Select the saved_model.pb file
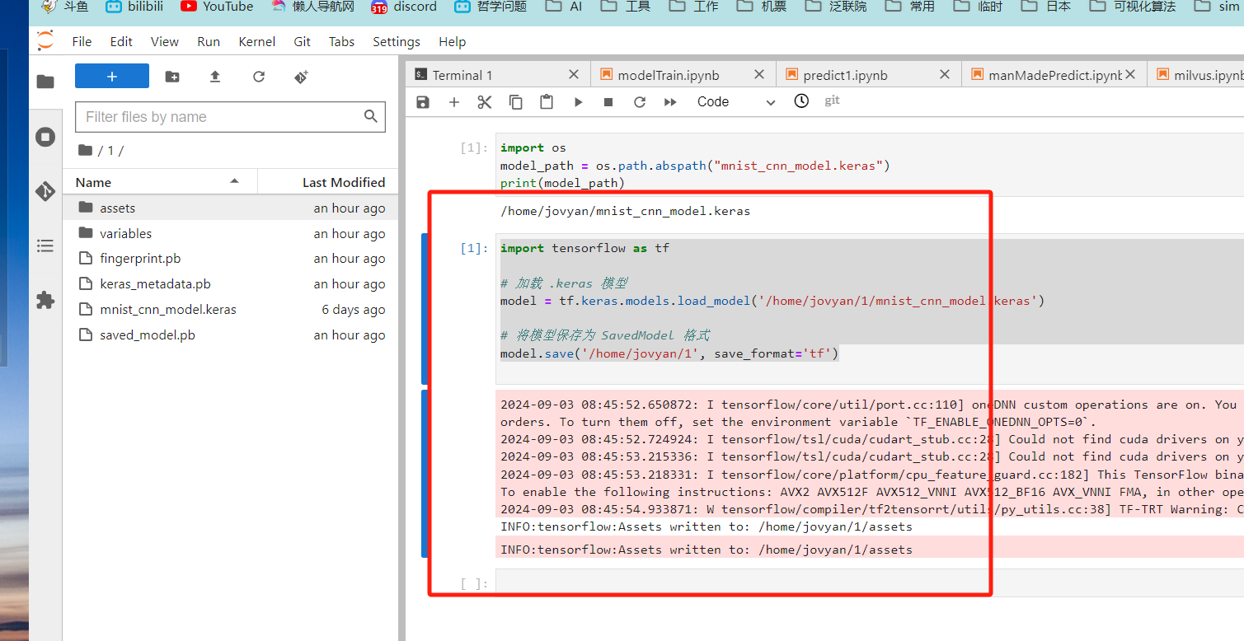The height and width of the screenshot is (641, 1244). coord(230,335)
